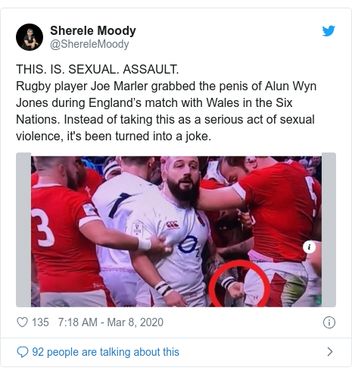
Task: Open Sherele Moody's profile avatar
Action: [x=30, y=37]
